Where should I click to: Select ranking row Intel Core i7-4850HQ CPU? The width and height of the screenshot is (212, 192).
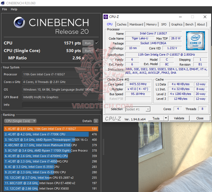(x=51, y=161)
